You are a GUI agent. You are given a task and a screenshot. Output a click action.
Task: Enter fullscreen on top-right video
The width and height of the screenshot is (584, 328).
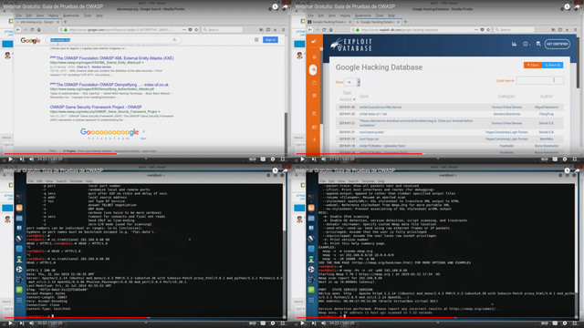pyautogui.click(x=575, y=159)
